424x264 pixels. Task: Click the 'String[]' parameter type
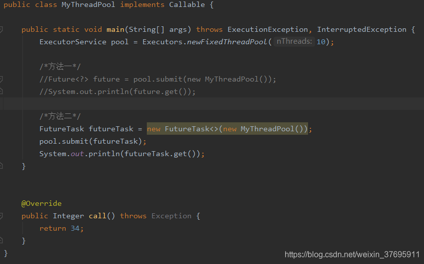(x=146, y=29)
